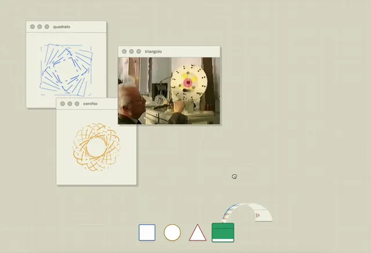The height and width of the screenshot is (253, 371).
Task: Click middle gray circle button in quadrato window
Action: coord(39,27)
